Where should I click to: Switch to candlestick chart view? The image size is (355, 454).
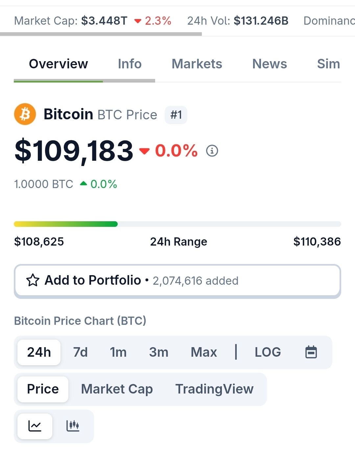[73, 426]
